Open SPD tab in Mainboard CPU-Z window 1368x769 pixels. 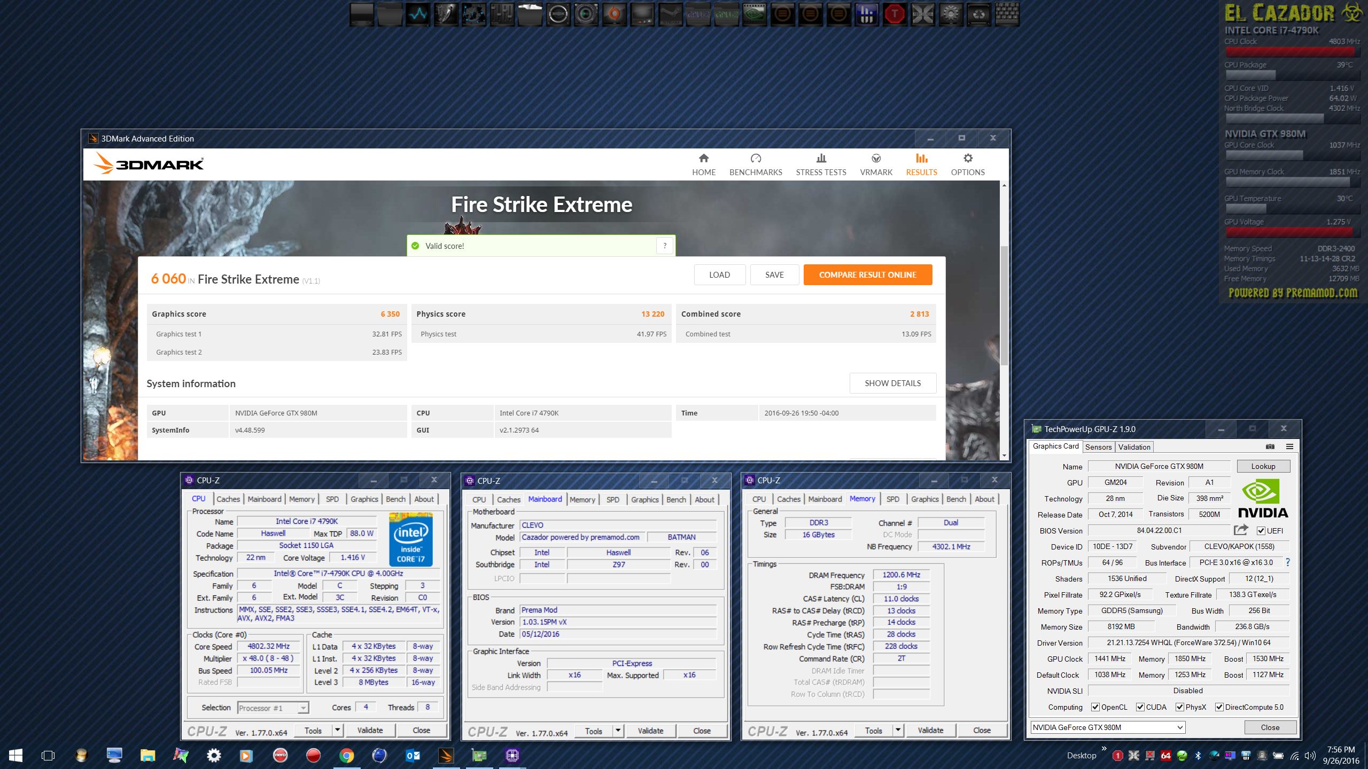coord(613,499)
